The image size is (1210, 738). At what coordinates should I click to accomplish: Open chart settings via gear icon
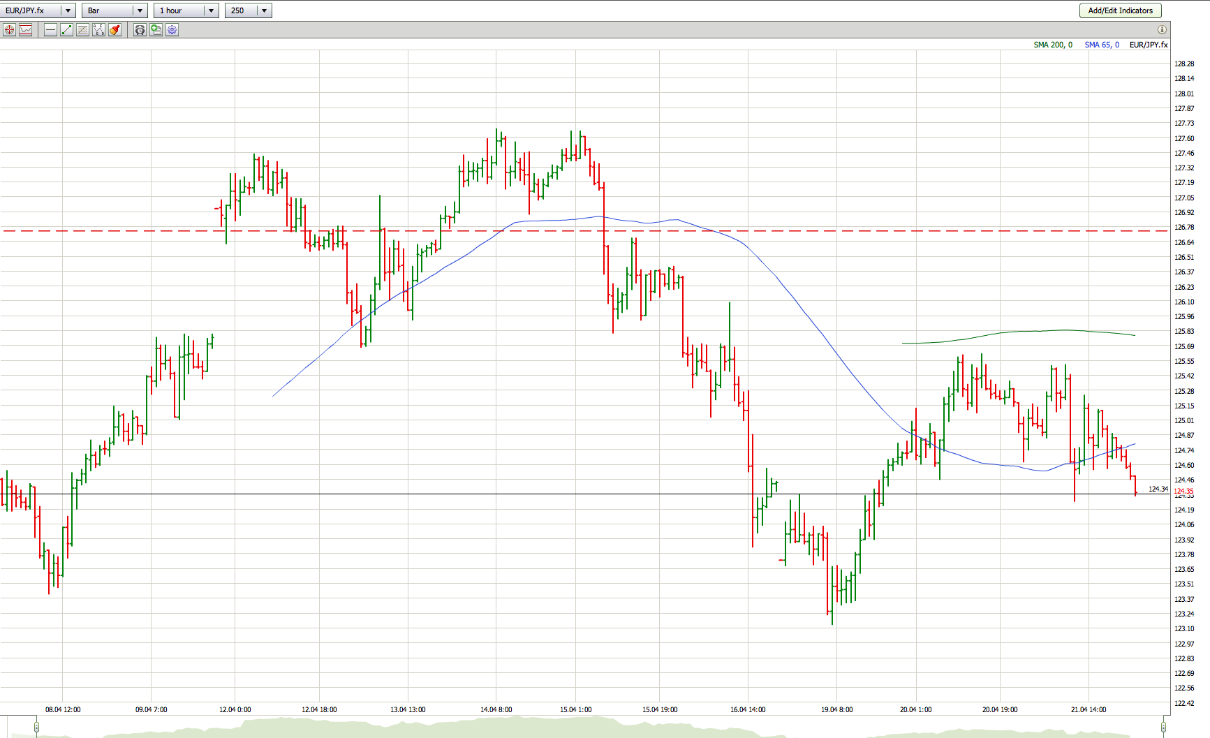[172, 30]
